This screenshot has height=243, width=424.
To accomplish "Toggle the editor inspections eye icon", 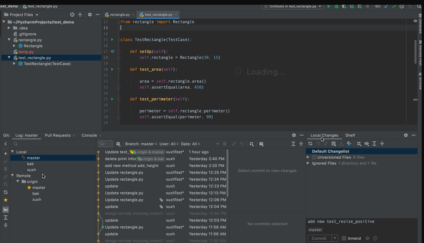I will point(415,21).
